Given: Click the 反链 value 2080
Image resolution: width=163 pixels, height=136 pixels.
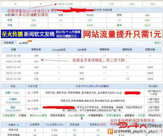Looking at the screenshot, I should pos(33,25).
